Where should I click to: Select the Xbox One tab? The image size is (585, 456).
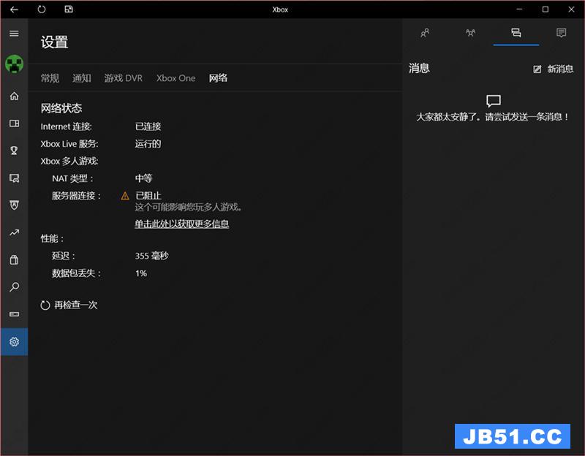coord(175,78)
